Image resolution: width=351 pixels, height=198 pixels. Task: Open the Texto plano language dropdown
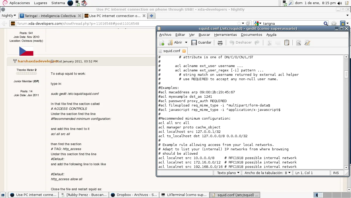coord(228,173)
